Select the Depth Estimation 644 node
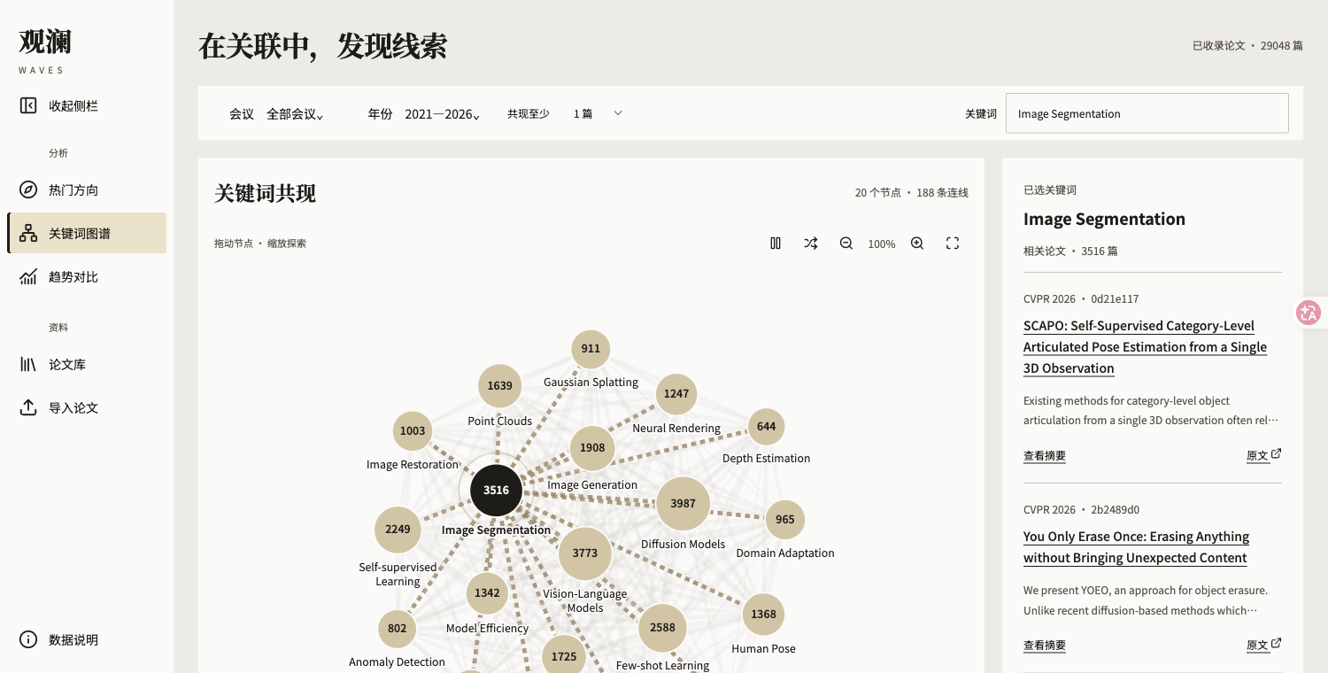The image size is (1328, 673). pyautogui.click(x=767, y=427)
